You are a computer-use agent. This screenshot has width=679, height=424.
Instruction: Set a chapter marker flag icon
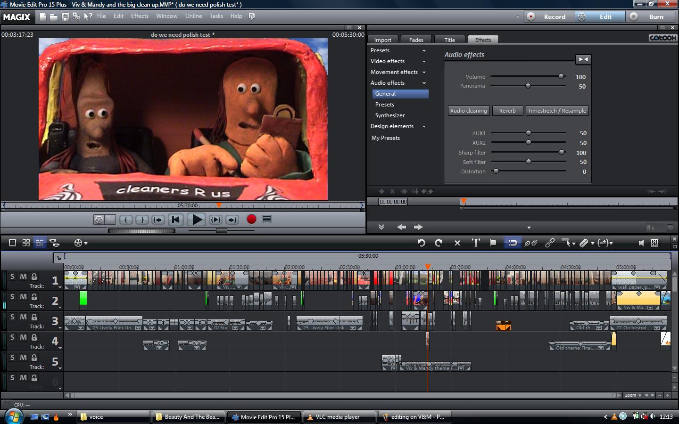coord(493,243)
